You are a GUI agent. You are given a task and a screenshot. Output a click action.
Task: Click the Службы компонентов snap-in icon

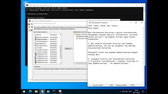(36, 50)
